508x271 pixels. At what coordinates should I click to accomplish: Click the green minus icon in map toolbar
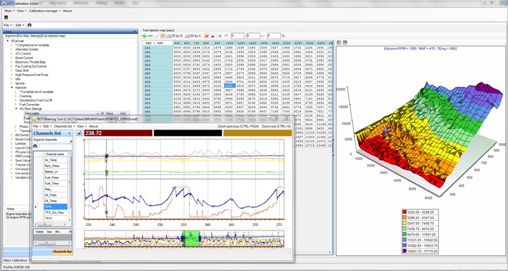coord(150,36)
